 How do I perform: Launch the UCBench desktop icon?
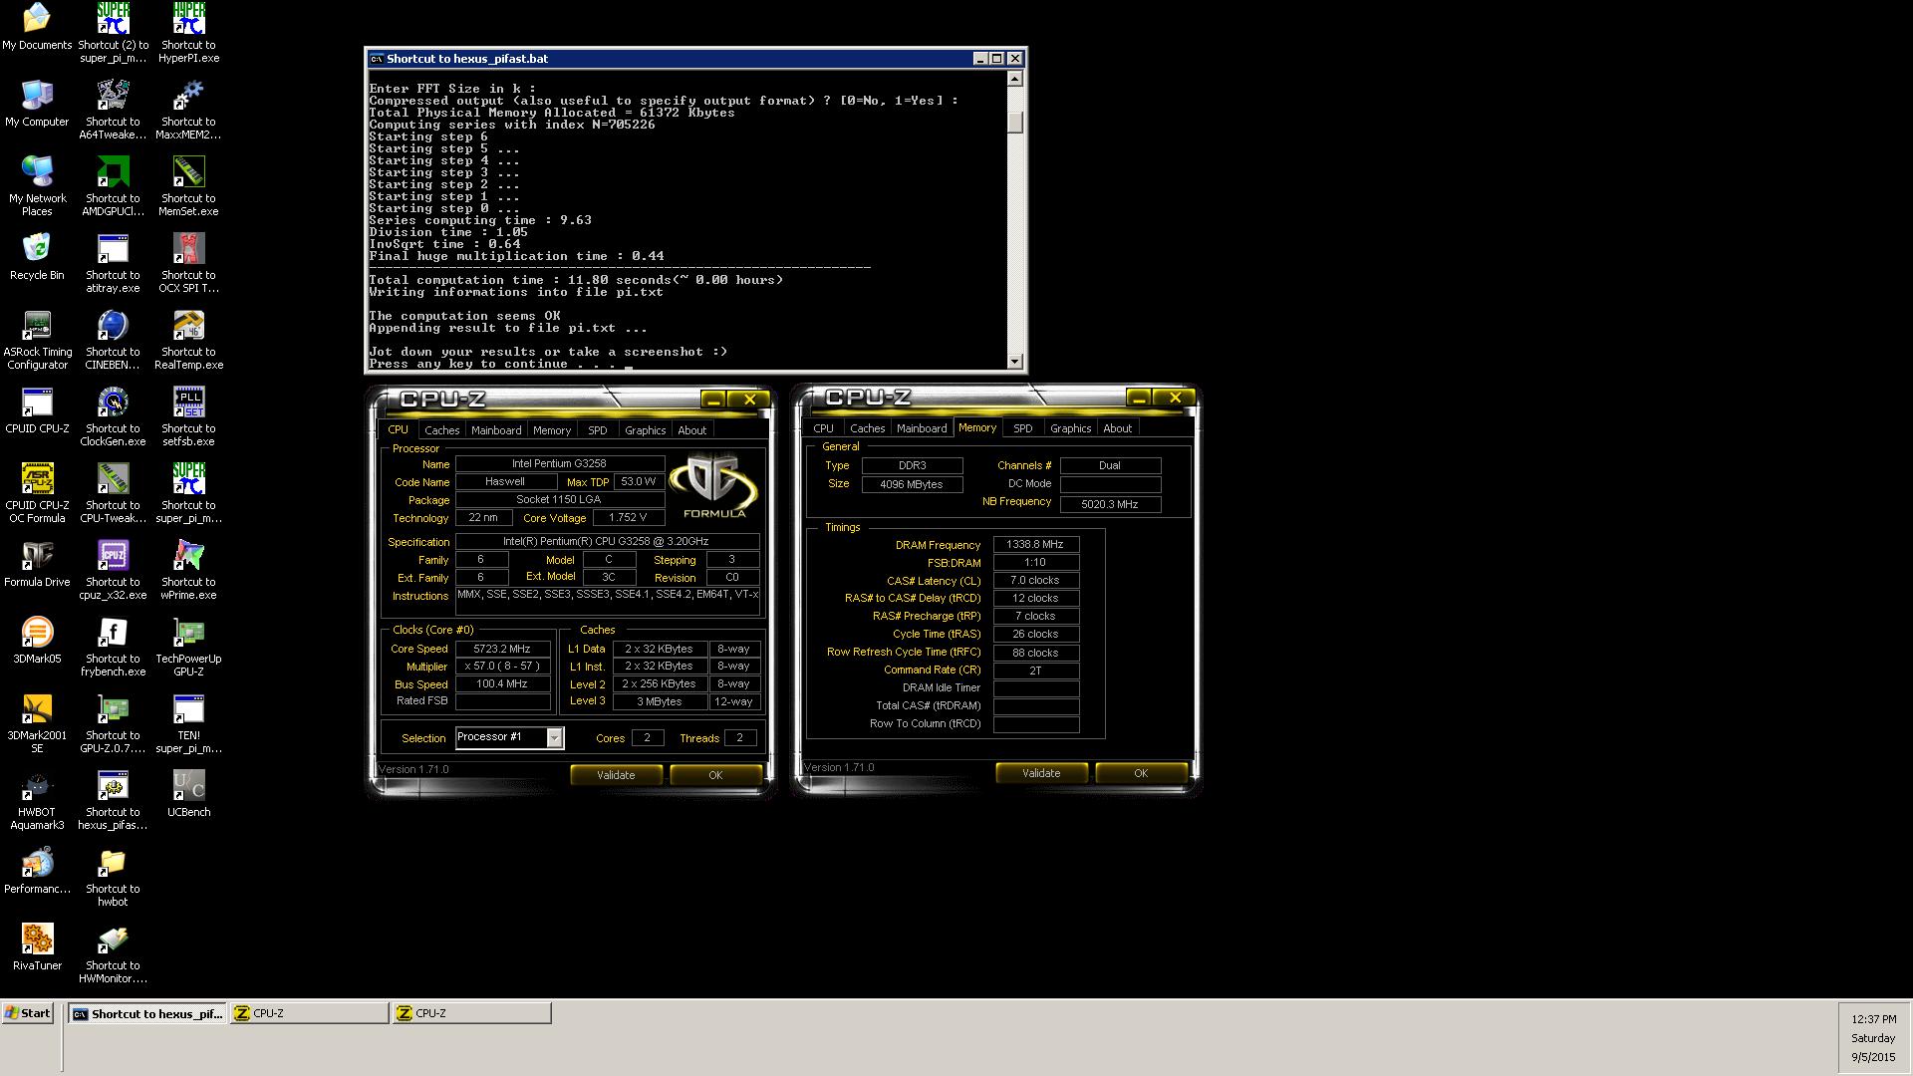point(188,794)
